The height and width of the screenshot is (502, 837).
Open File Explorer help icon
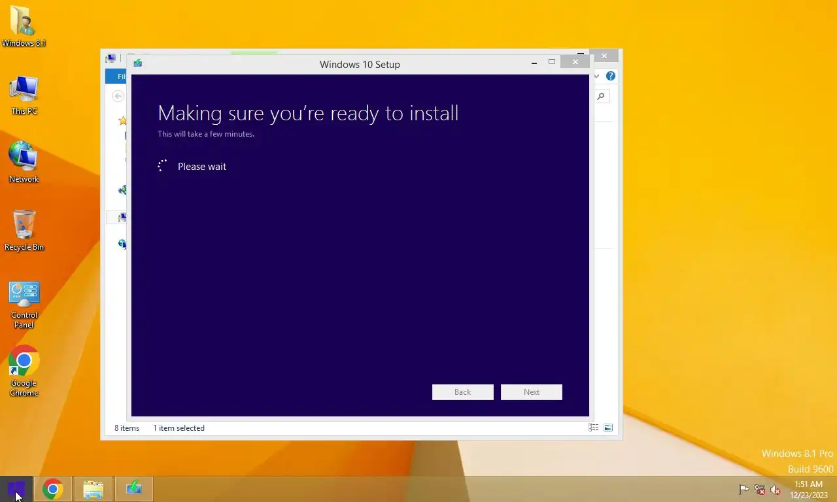coord(611,76)
